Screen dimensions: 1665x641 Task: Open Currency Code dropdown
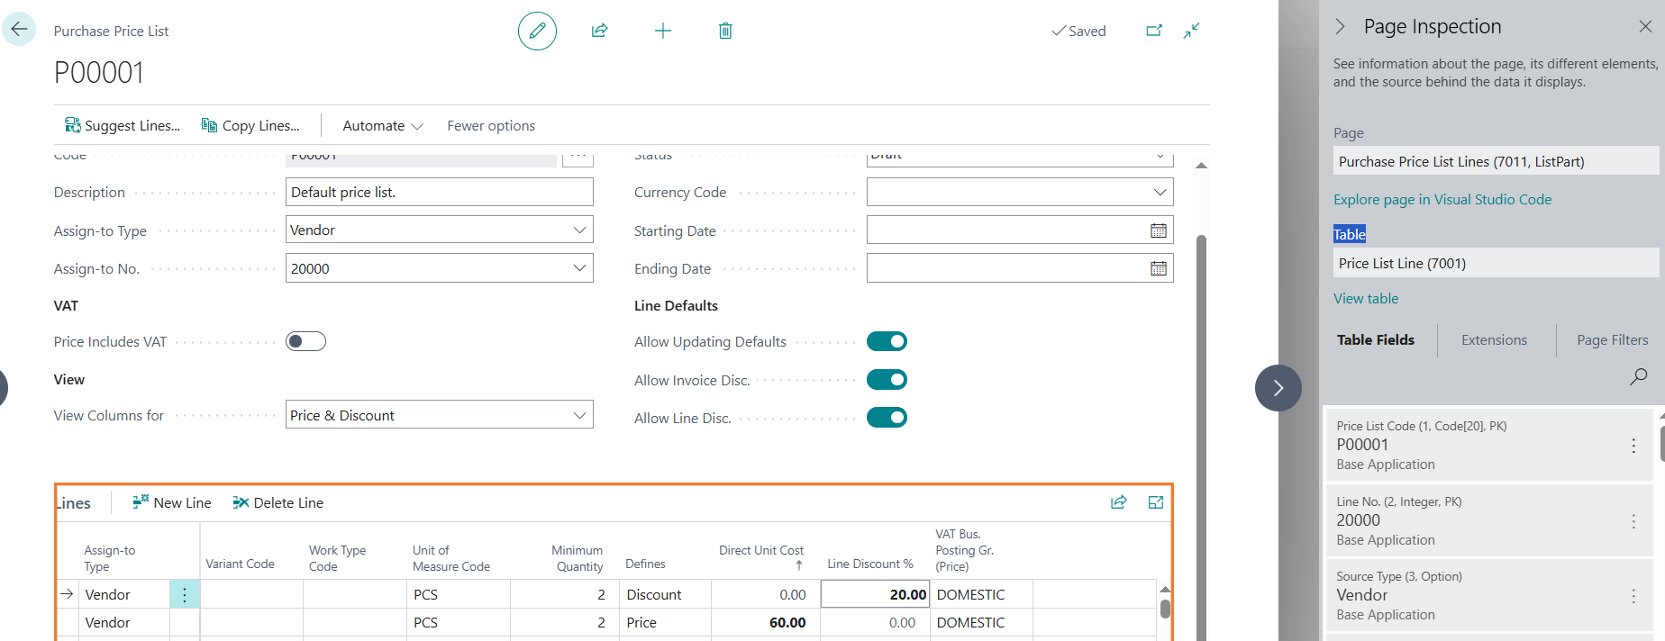tap(1160, 193)
